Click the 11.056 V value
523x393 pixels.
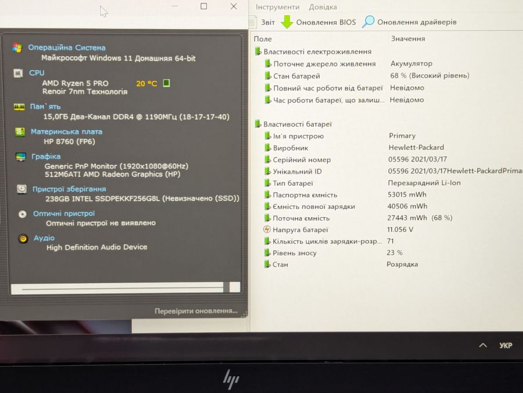[x=400, y=229]
